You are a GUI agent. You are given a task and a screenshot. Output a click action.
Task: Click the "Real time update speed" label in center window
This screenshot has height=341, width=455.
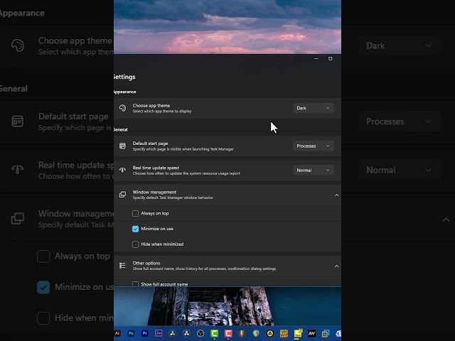coord(156,168)
